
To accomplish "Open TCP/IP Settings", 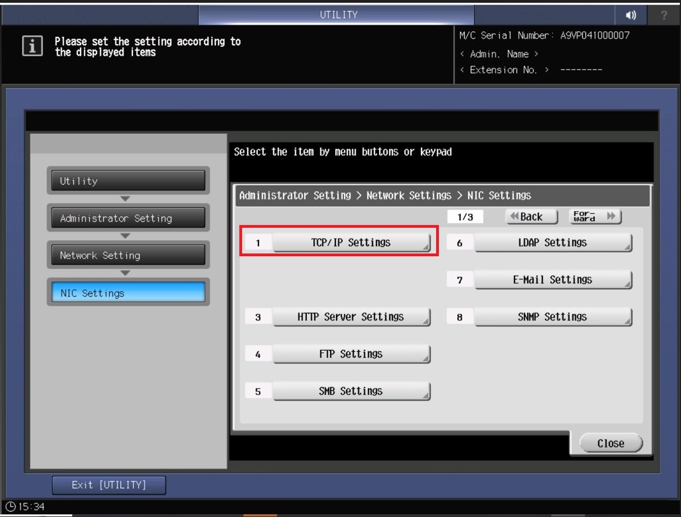I will pos(351,243).
